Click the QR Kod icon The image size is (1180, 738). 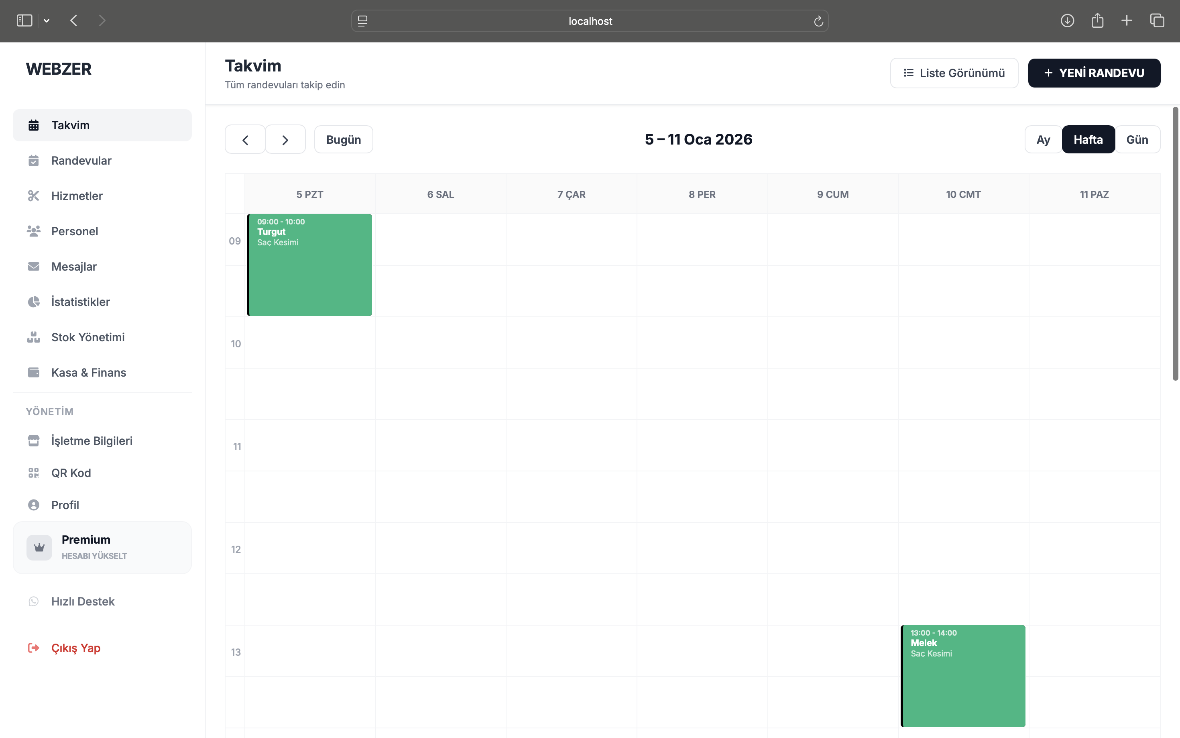(x=33, y=473)
